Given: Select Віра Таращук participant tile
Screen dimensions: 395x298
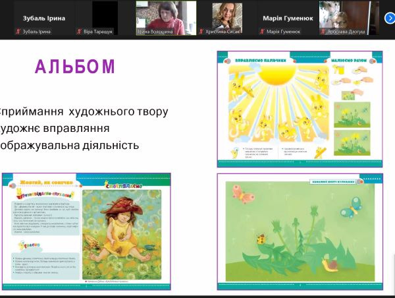Looking at the screenshot, I should [x=105, y=18].
